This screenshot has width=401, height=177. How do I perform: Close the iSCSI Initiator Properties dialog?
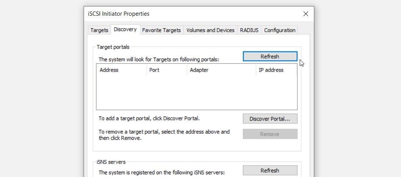[x=305, y=14]
